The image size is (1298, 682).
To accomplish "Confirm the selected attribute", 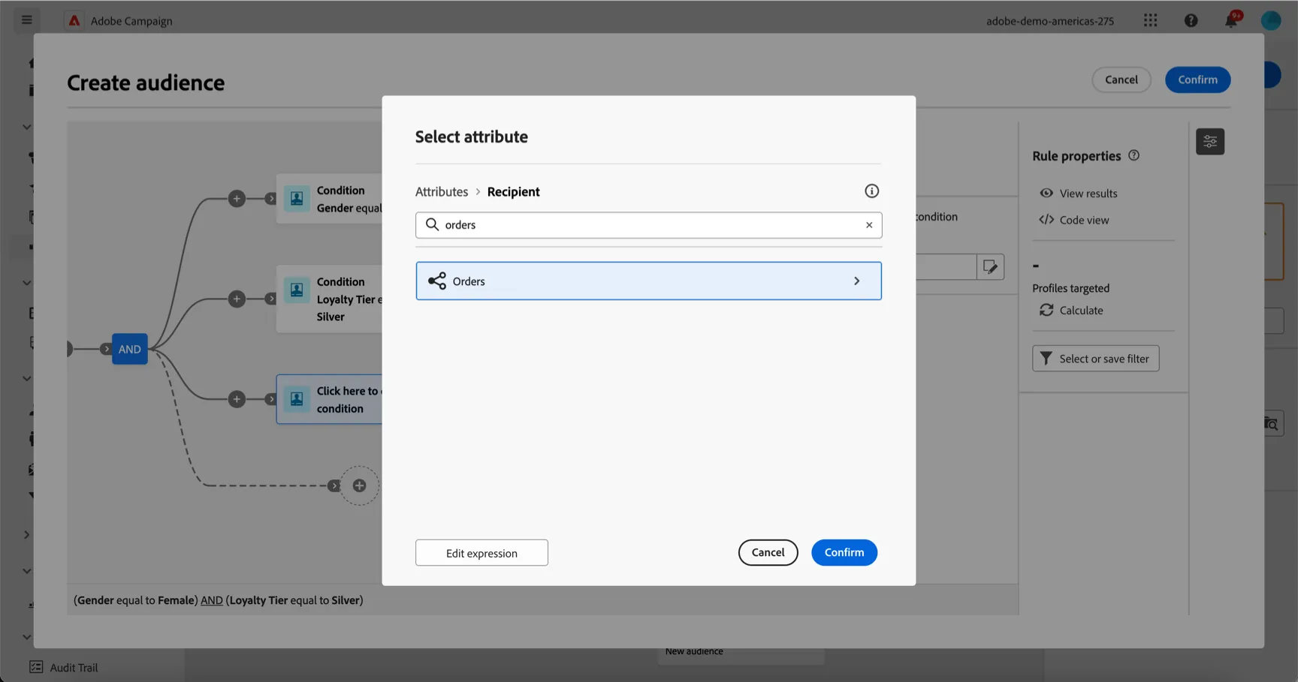I will click(844, 552).
